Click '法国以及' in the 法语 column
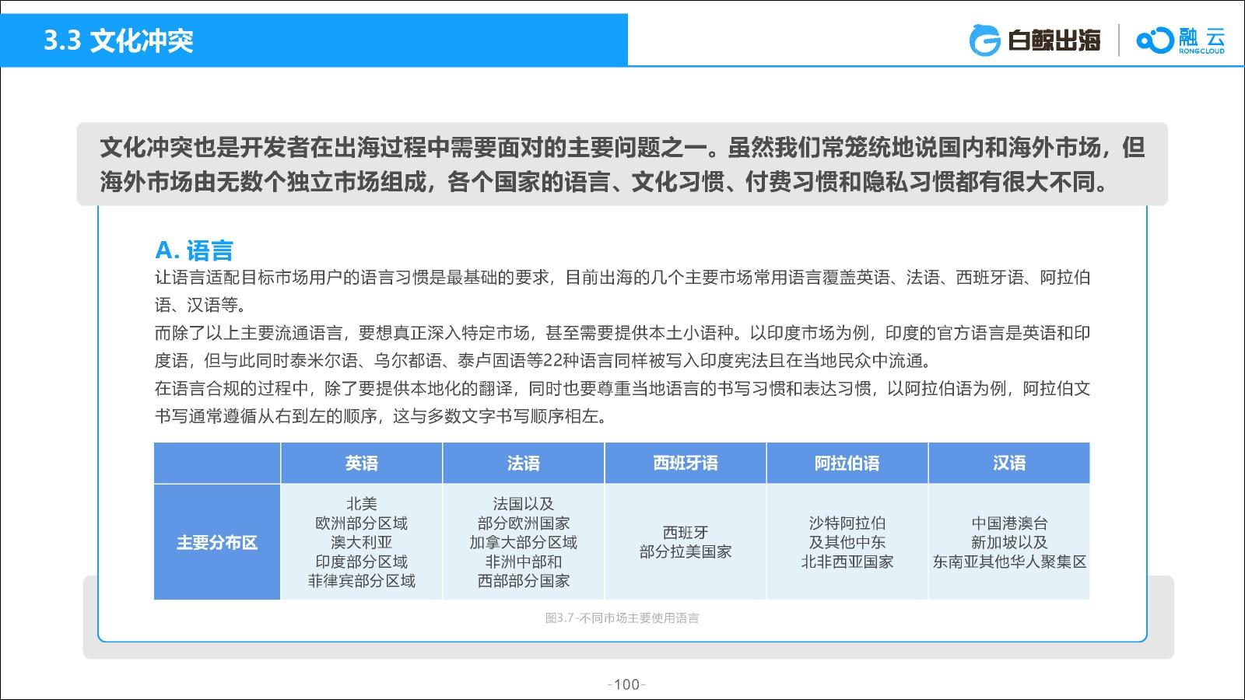Viewport: 1245px width, 700px height. coord(524,504)
